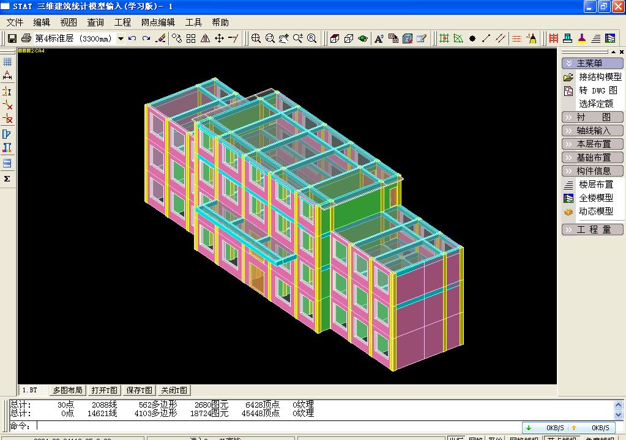This screenshot has height=440, width=626.
Task: Click the undo arrow icon
Action: [x=132, y=38]
